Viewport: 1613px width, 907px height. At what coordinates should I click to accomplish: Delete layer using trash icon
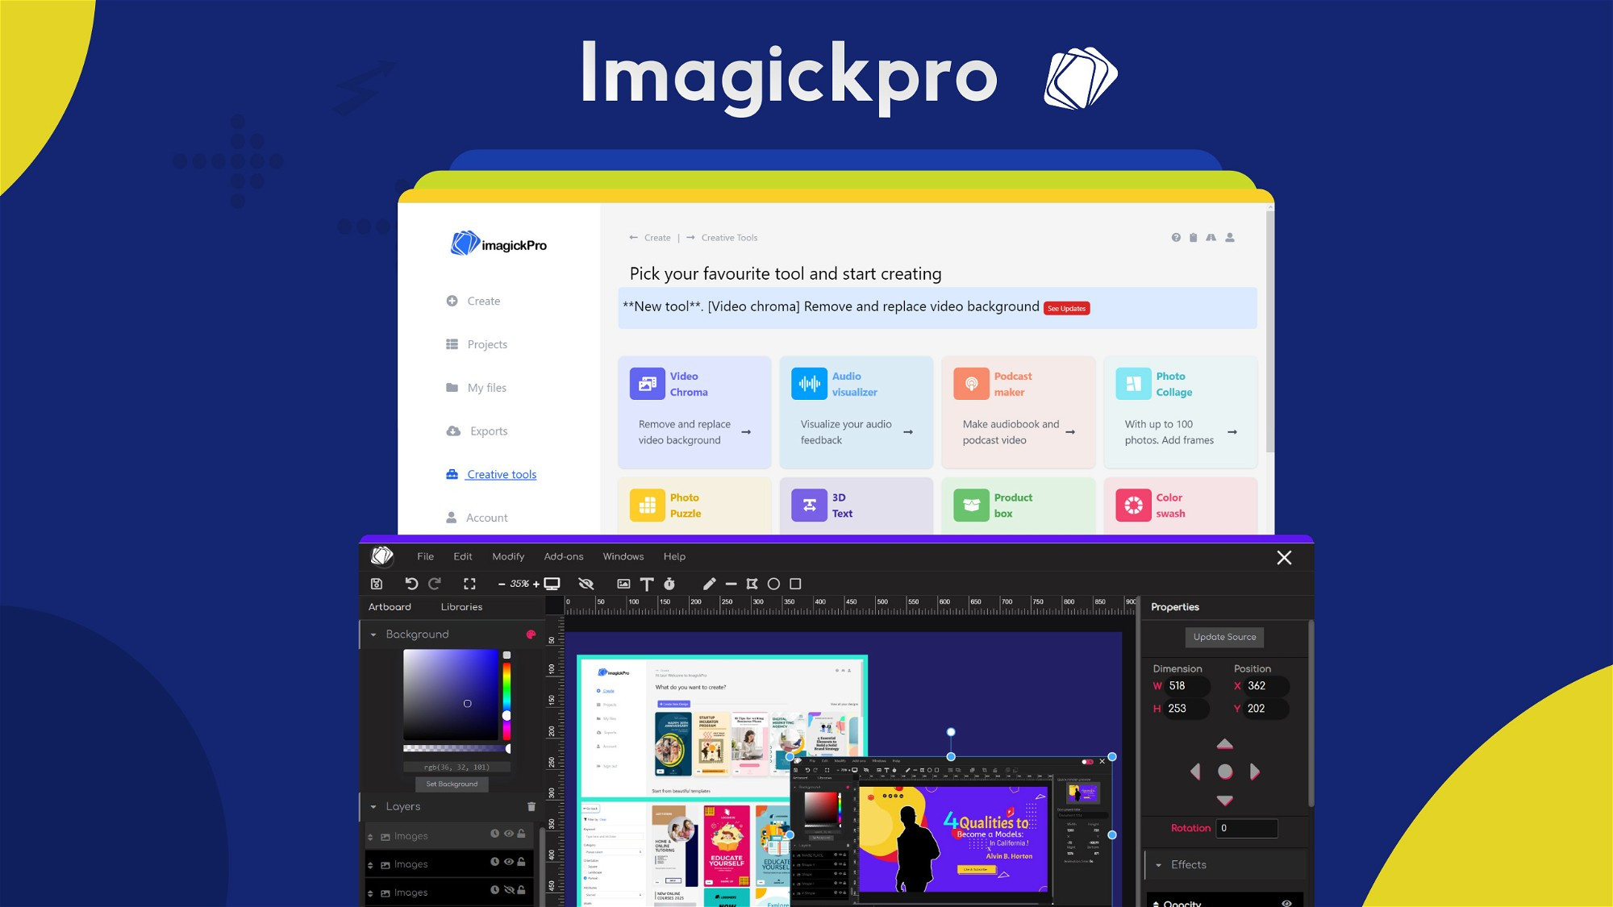coord(531,806)
